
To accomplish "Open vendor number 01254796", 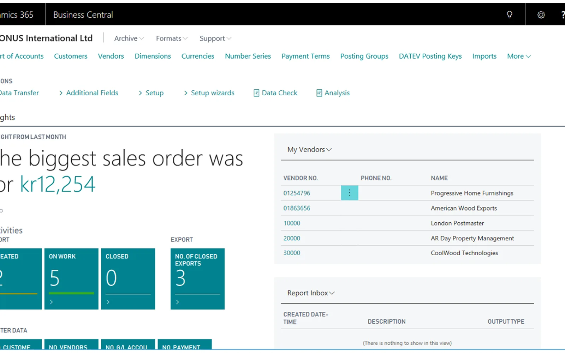I will click(x=297, y=193).
